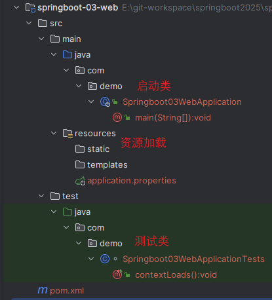Click the springboot-03-web module folder icon

30,8
